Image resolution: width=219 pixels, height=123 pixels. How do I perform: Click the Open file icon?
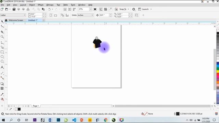7,9
